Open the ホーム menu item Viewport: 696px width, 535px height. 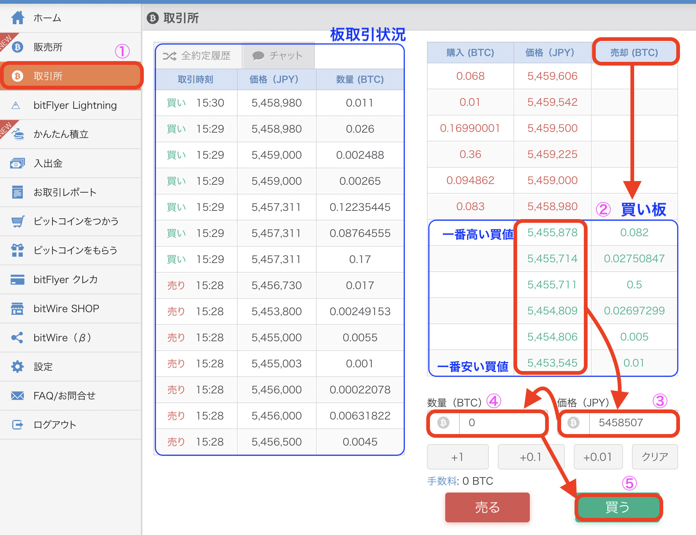click(x=70, y=18)
